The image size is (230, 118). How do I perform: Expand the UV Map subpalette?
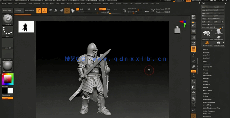[205, 96]
